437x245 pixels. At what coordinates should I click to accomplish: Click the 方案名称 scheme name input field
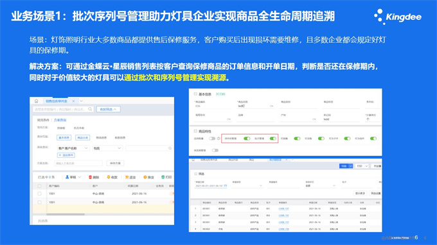pos(78,164)
